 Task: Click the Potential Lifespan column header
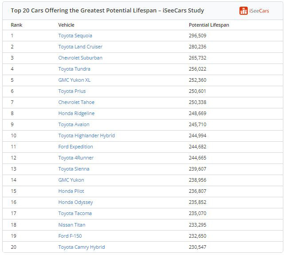coord(209,25)
